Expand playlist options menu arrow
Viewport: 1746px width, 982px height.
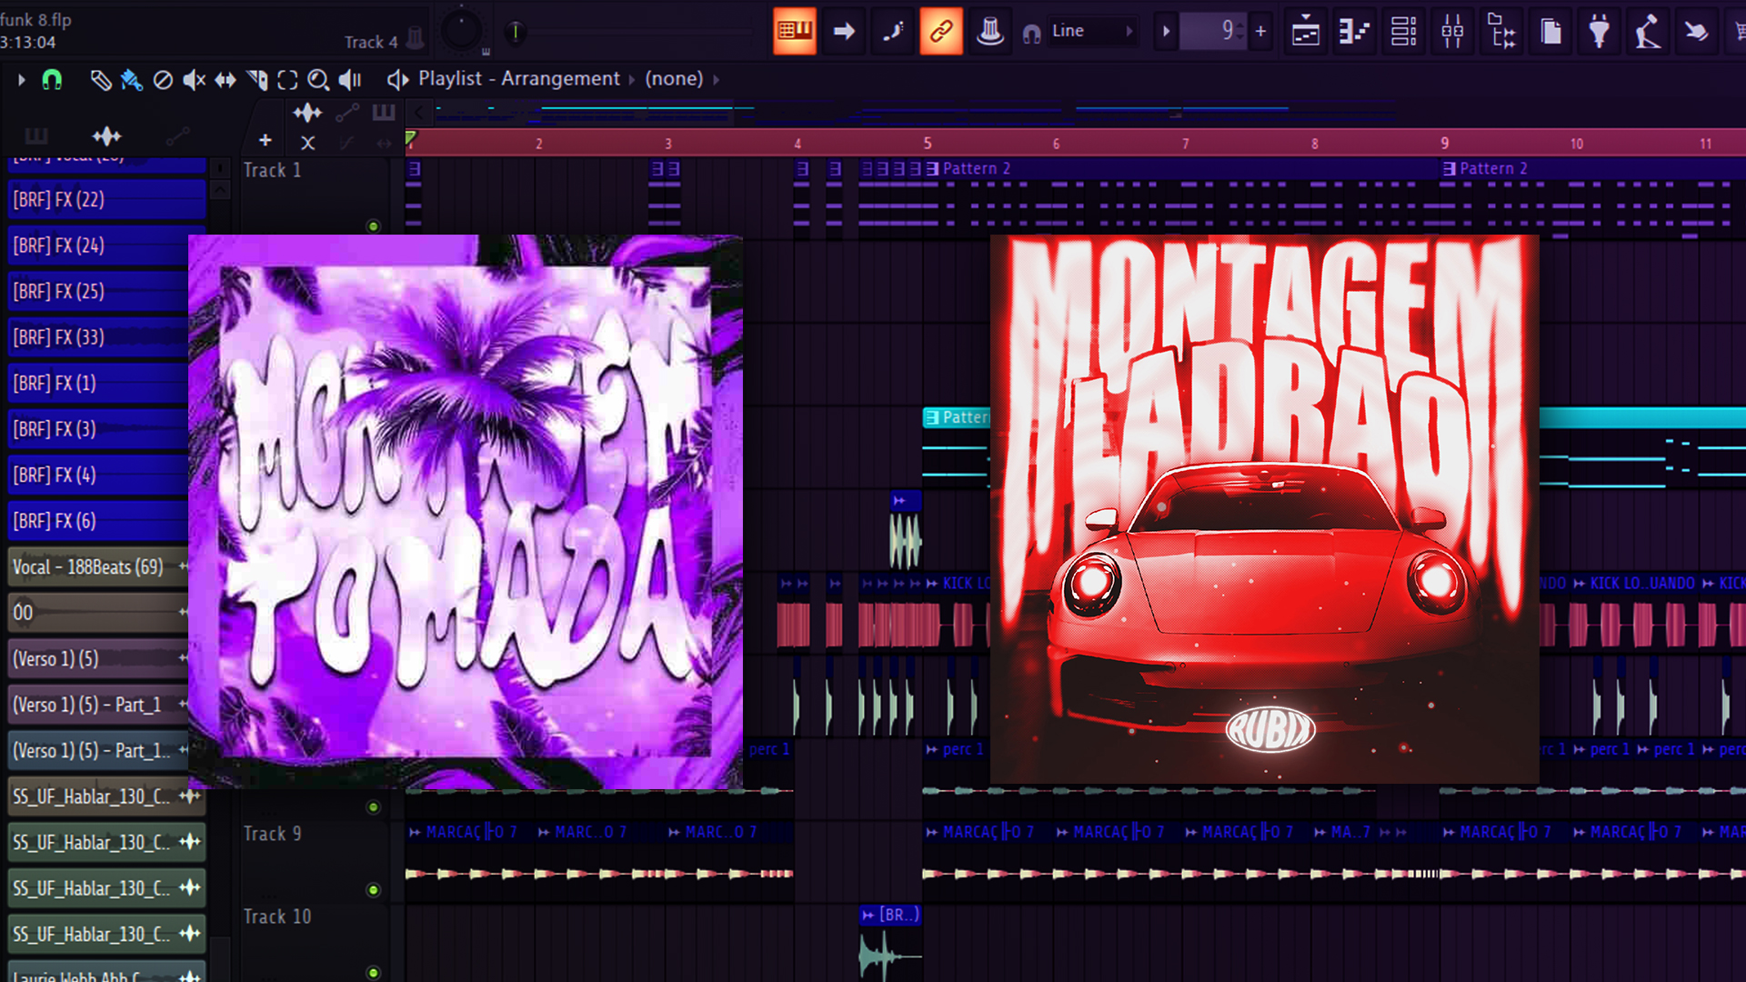21,80
